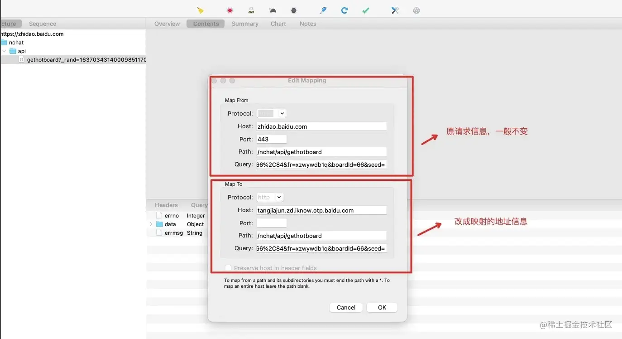The image size is (622, 339).
Task: Click the Object type value
Action: [x=196, y=224]
